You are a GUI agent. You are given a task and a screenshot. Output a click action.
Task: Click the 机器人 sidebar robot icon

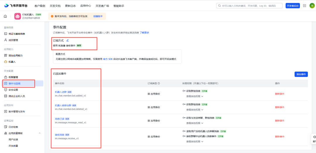click(x=6, y=62)
